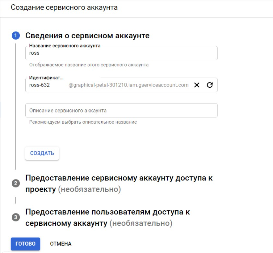Collapse the Сведения о сервисном аккаунте heading
The height and width of the screenshot is (253, 273).
point(87,36)
